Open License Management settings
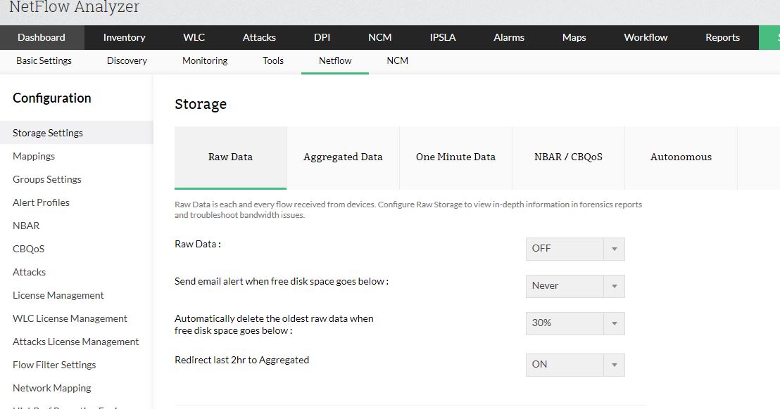Viewport: 780px width, 409px height. point(58,295)
